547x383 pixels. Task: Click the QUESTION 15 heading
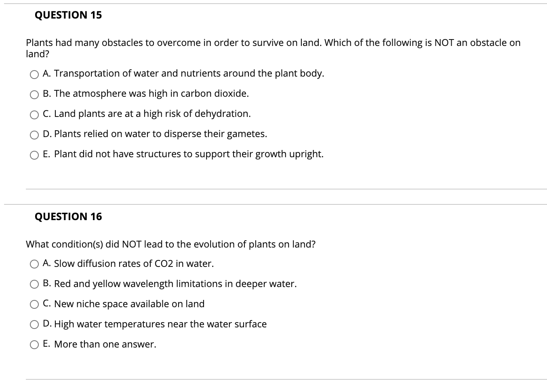tap(68, 15)
